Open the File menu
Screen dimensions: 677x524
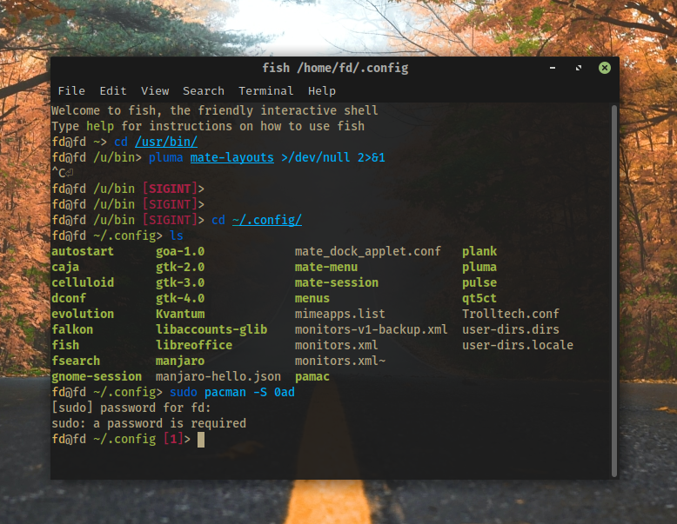tap(71, 90)
